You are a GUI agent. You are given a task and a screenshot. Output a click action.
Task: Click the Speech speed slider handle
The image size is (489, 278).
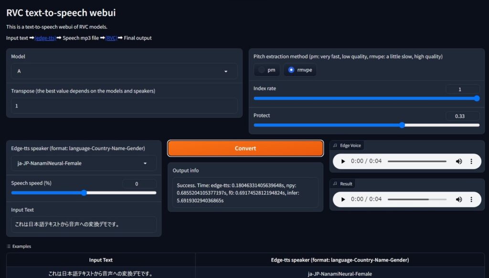(84, 193)
